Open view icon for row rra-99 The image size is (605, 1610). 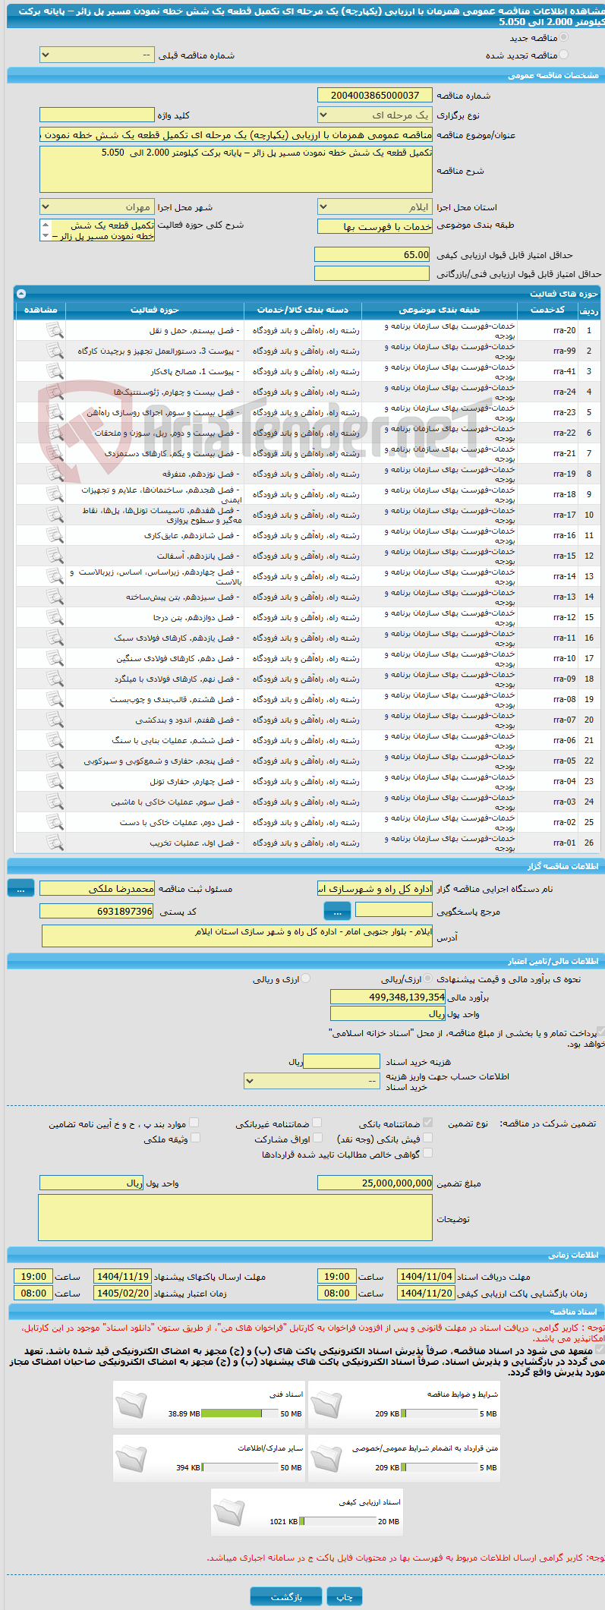(x=55, y=351)
